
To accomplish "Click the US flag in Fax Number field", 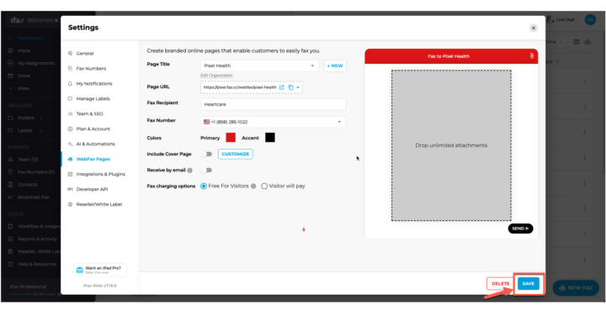I will pos(207,122).
